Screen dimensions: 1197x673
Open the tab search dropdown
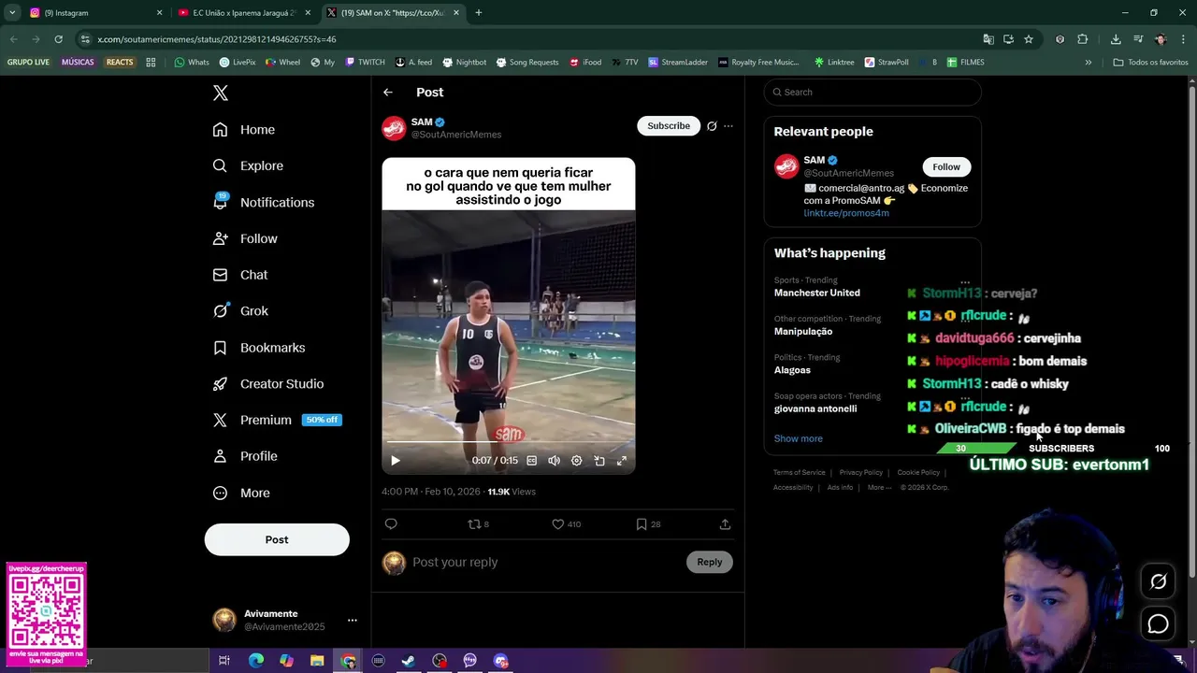click(12, 13)
